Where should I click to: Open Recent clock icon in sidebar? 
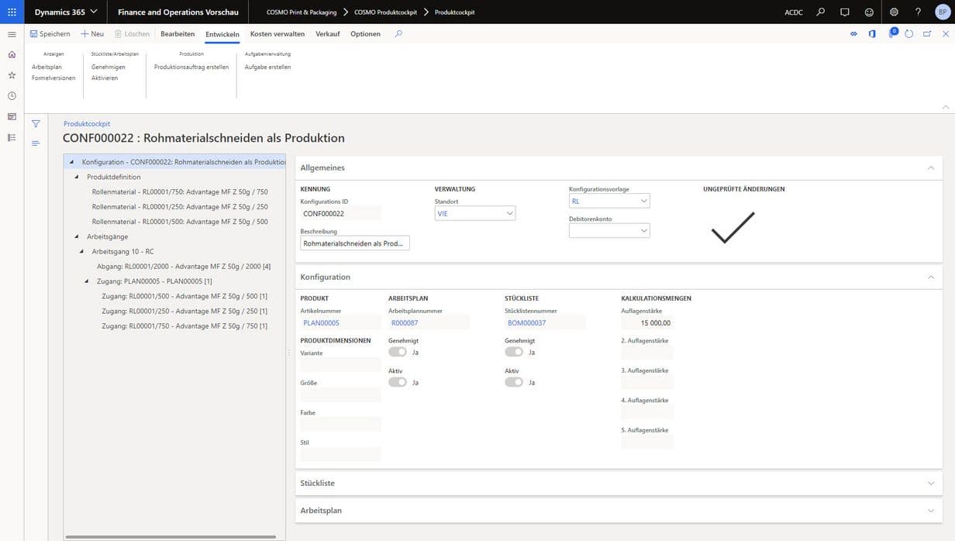click(12, 96)
